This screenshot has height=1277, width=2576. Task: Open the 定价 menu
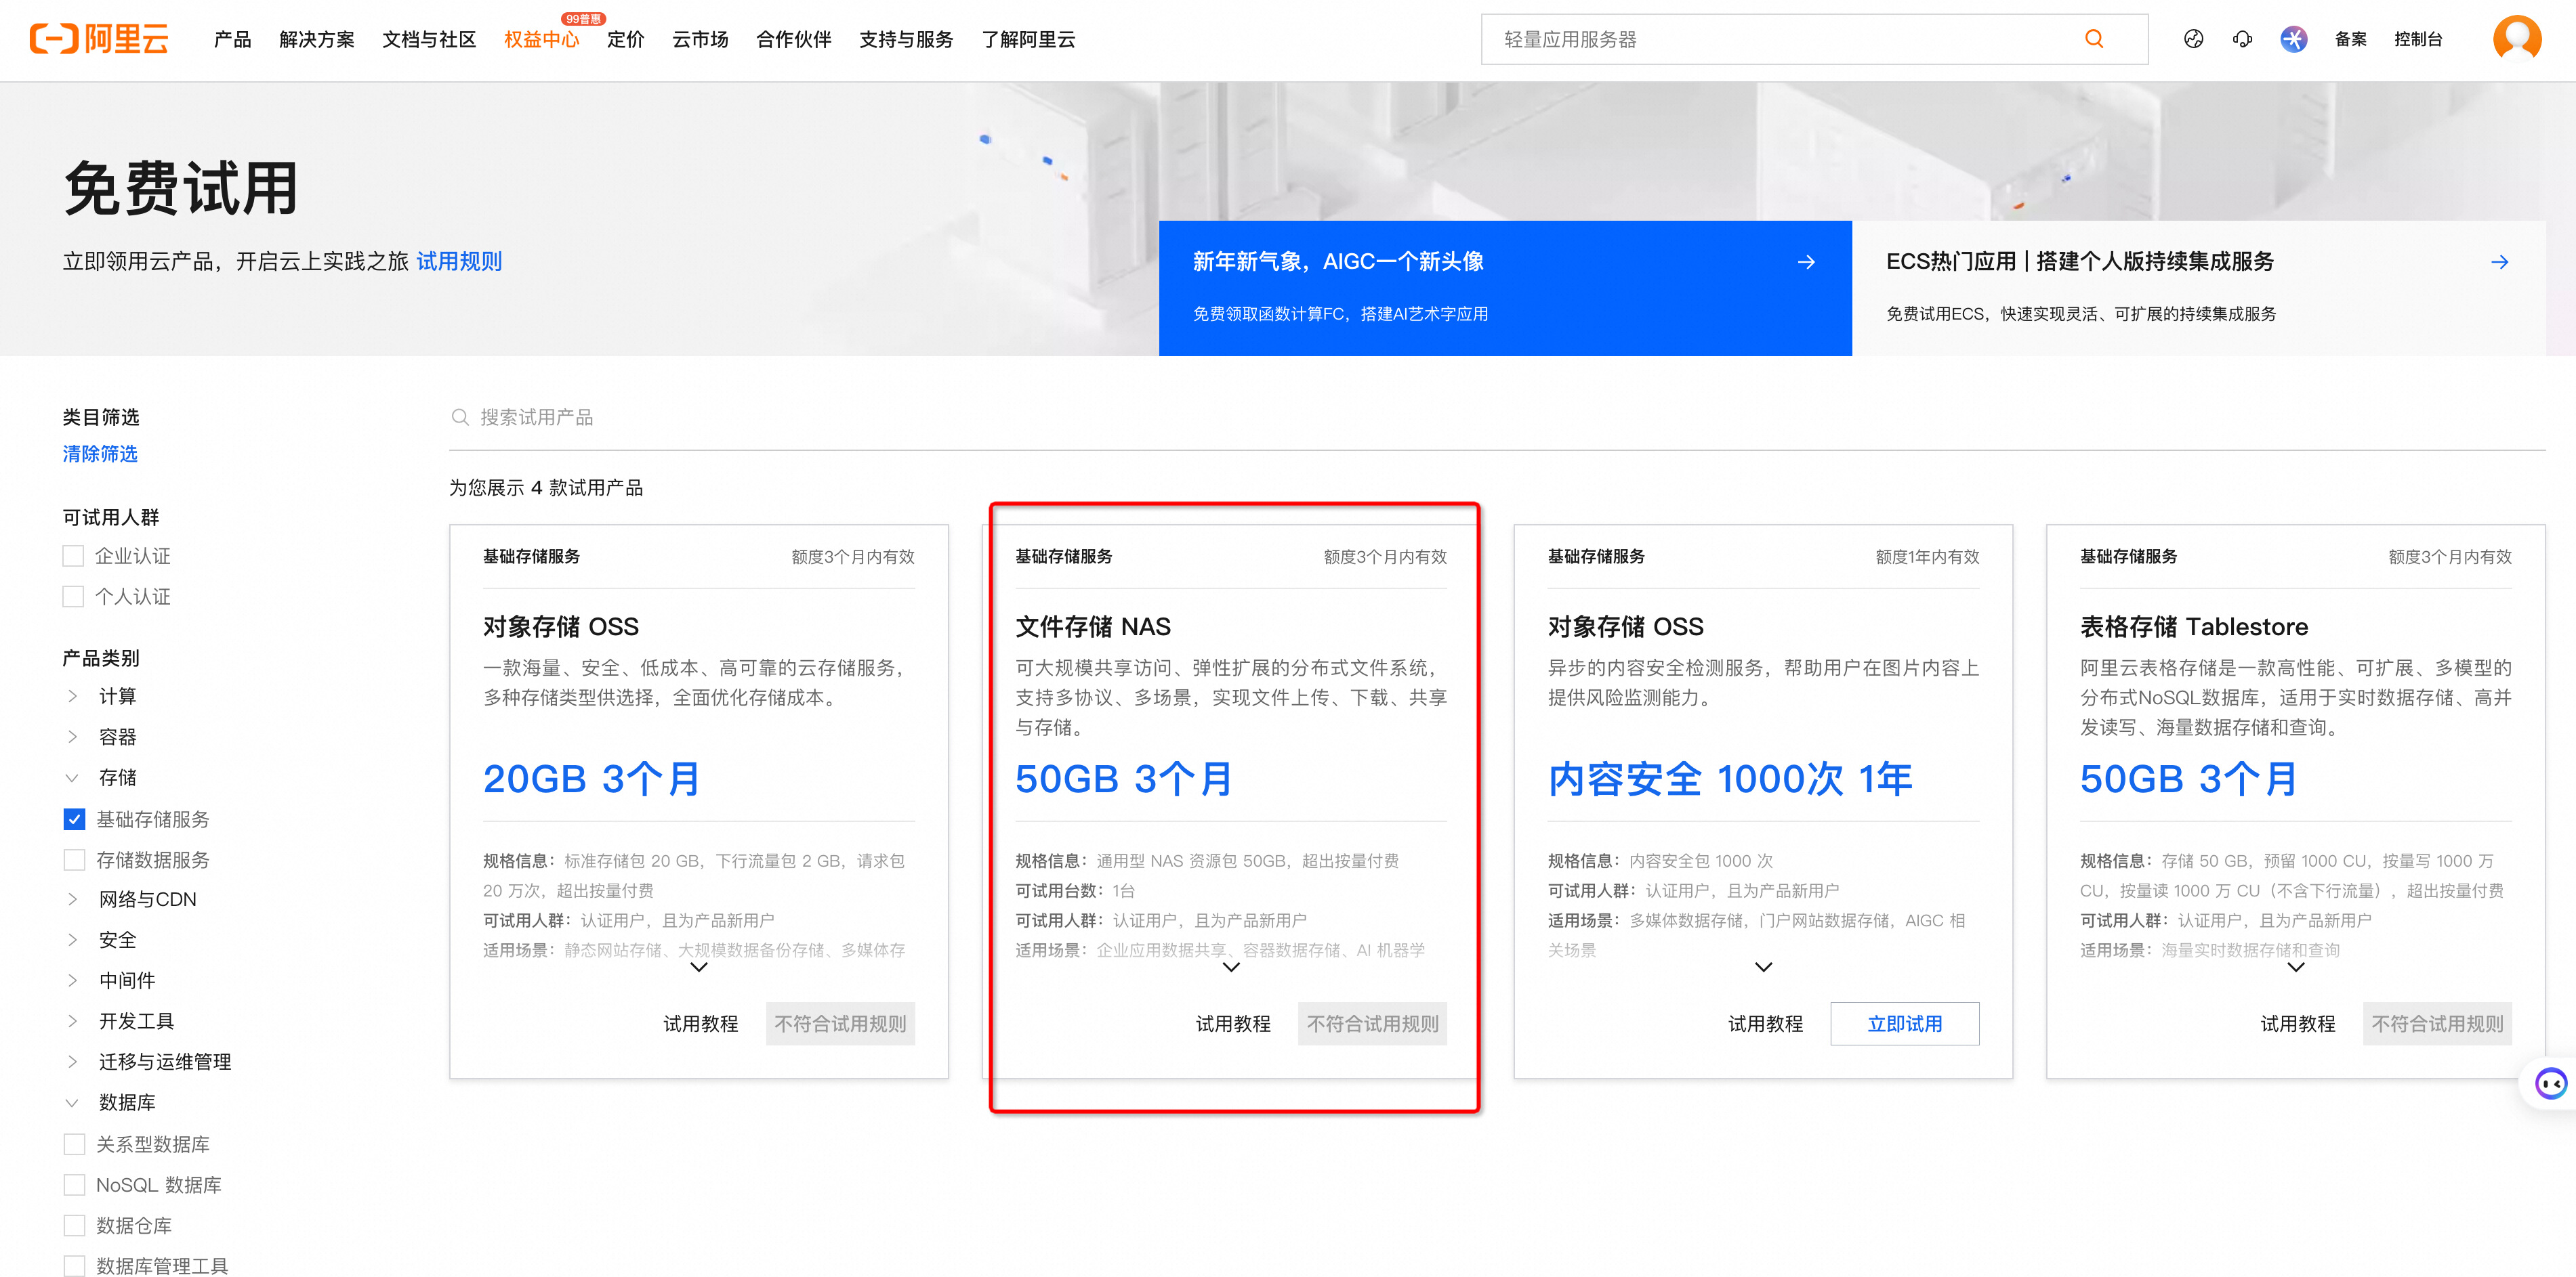626,39
